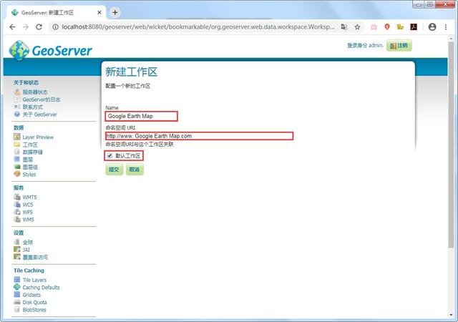The image size is (458, 322).
Task: Click the About GeoServer info icon
Action: (17, 114)
